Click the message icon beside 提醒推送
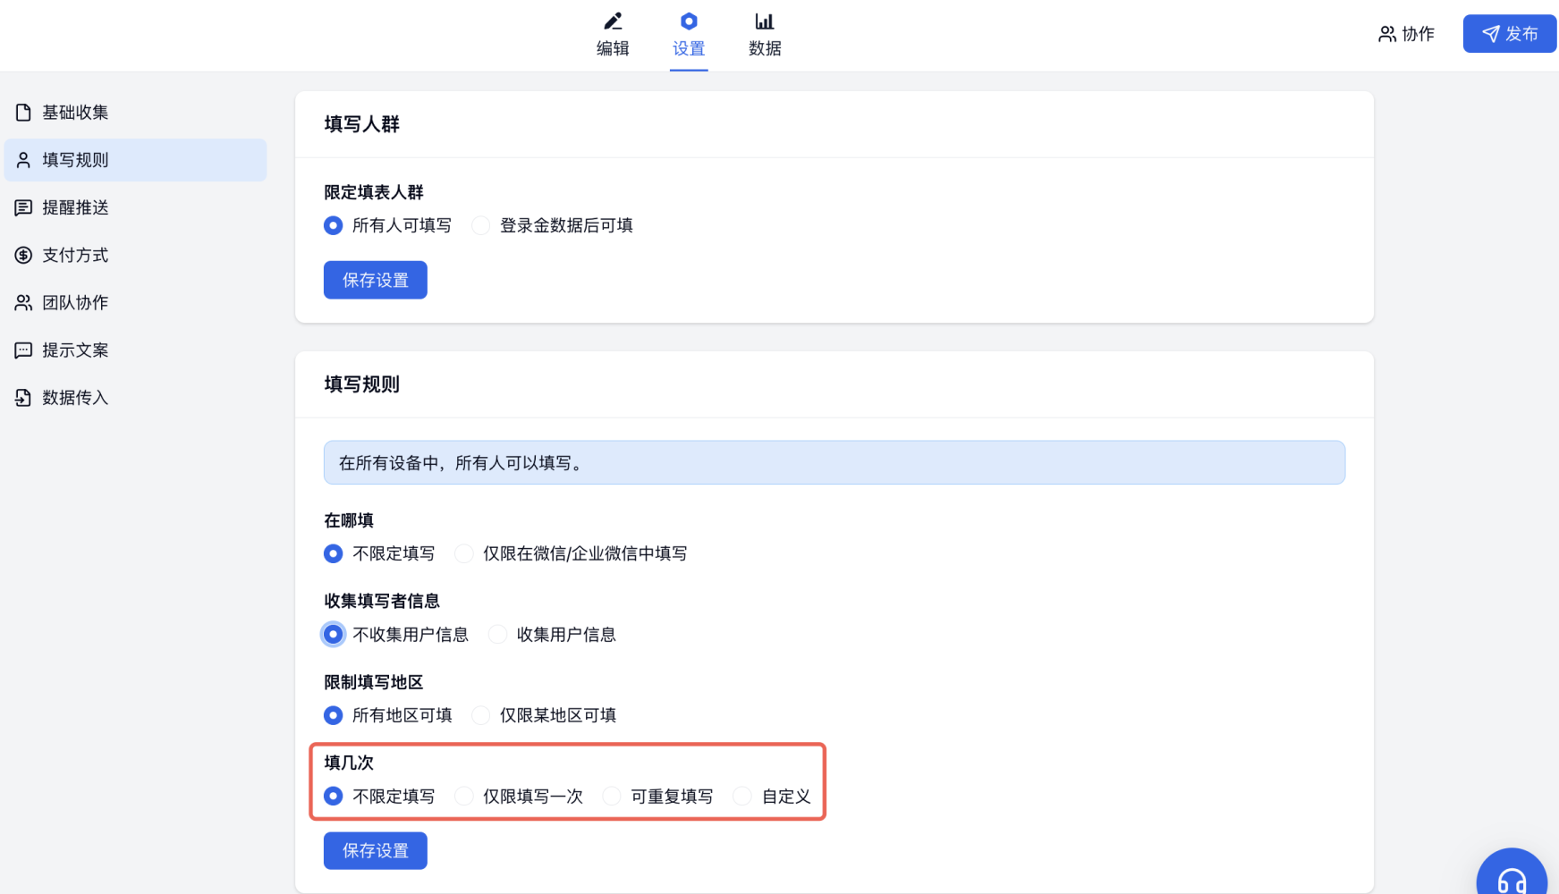 click(23, 207)
